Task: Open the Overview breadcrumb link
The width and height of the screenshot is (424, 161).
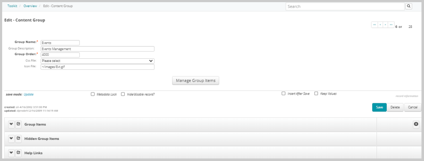Action: pyautogui.click(x=30, y=6)
